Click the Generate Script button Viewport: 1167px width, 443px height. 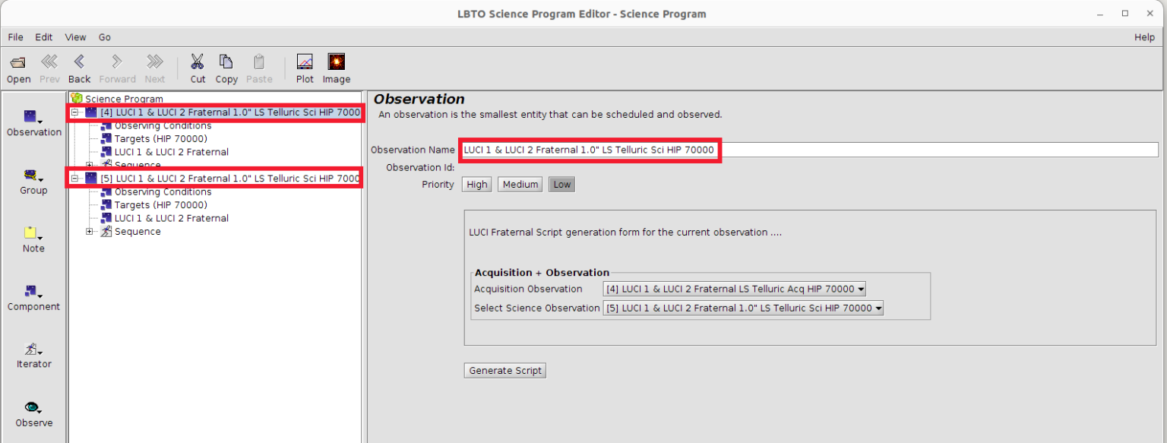pos(505,371)
